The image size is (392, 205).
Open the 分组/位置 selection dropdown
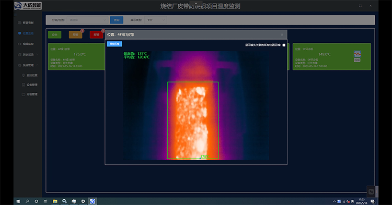click(87, 20)
